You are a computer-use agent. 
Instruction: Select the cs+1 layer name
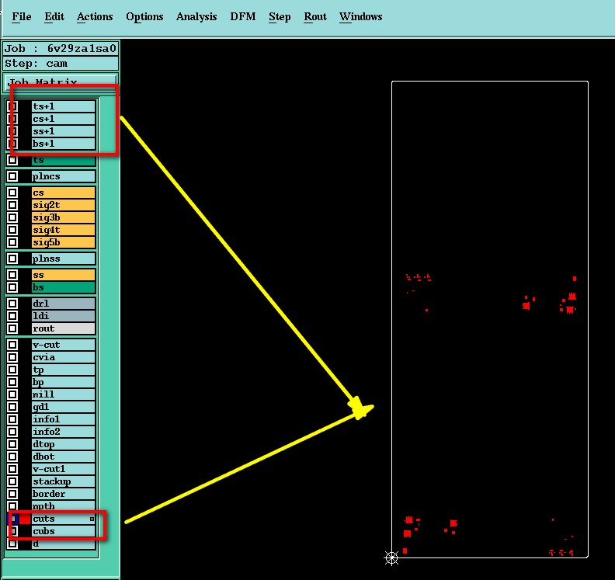coord(64,119)
